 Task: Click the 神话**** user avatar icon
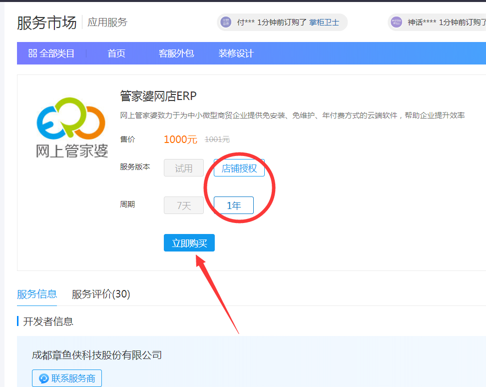click(397, 22)
